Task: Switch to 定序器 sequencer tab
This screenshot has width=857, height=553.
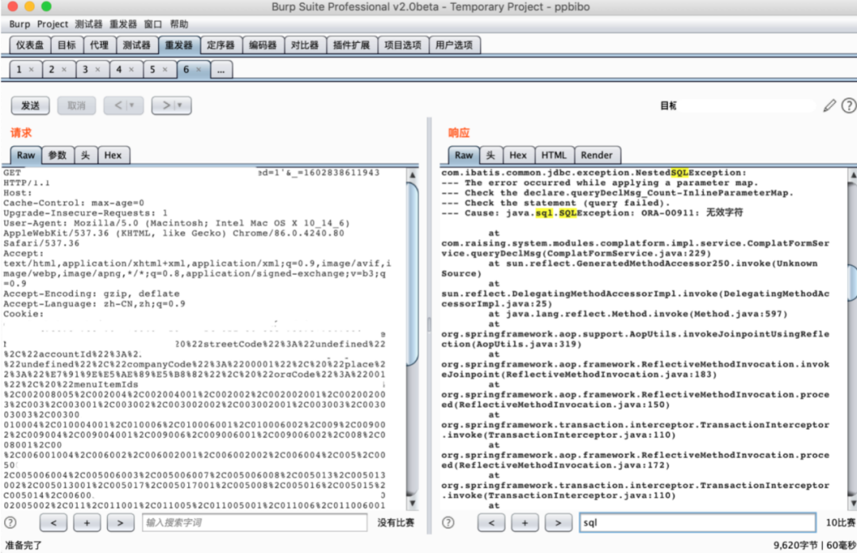Action: (221, 44)
